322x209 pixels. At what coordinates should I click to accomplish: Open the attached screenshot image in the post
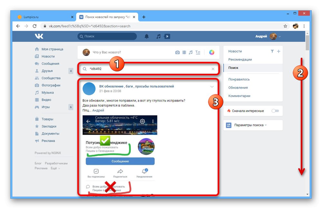[120, 156]
